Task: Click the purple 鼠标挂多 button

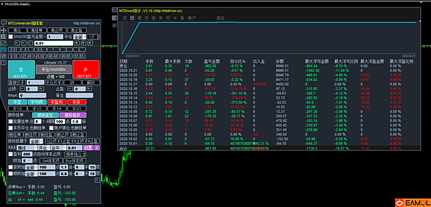Action: (73, 115)
